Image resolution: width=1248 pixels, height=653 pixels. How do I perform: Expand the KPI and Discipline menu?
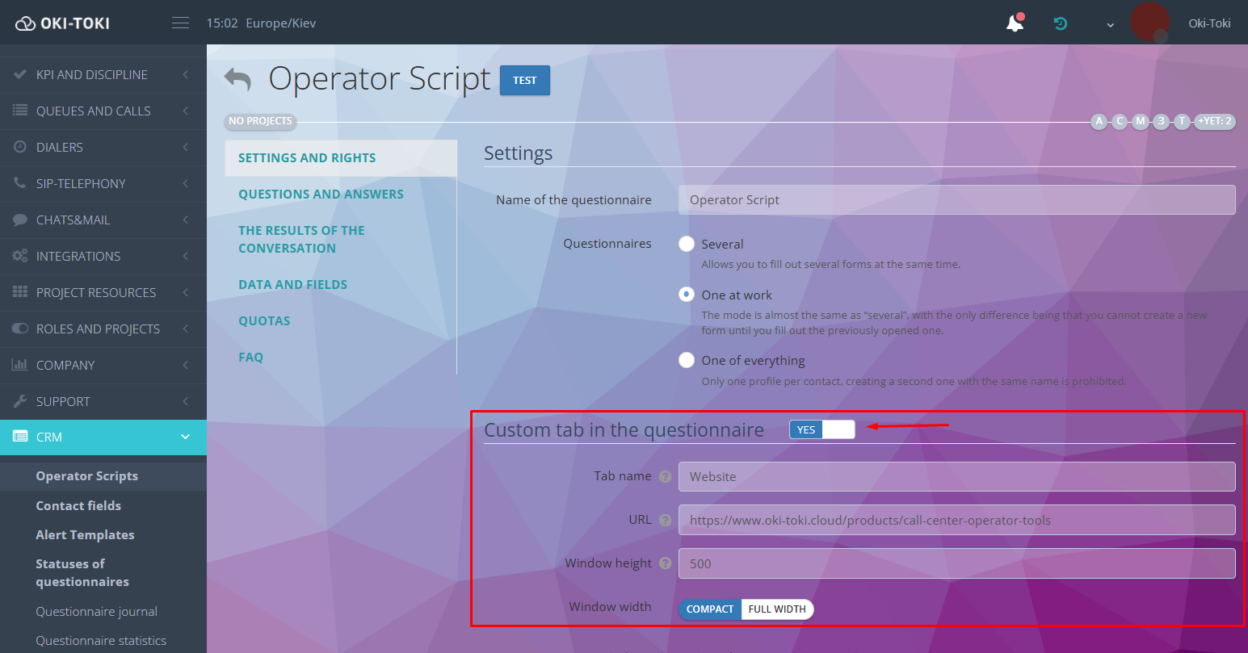(103, 74)
